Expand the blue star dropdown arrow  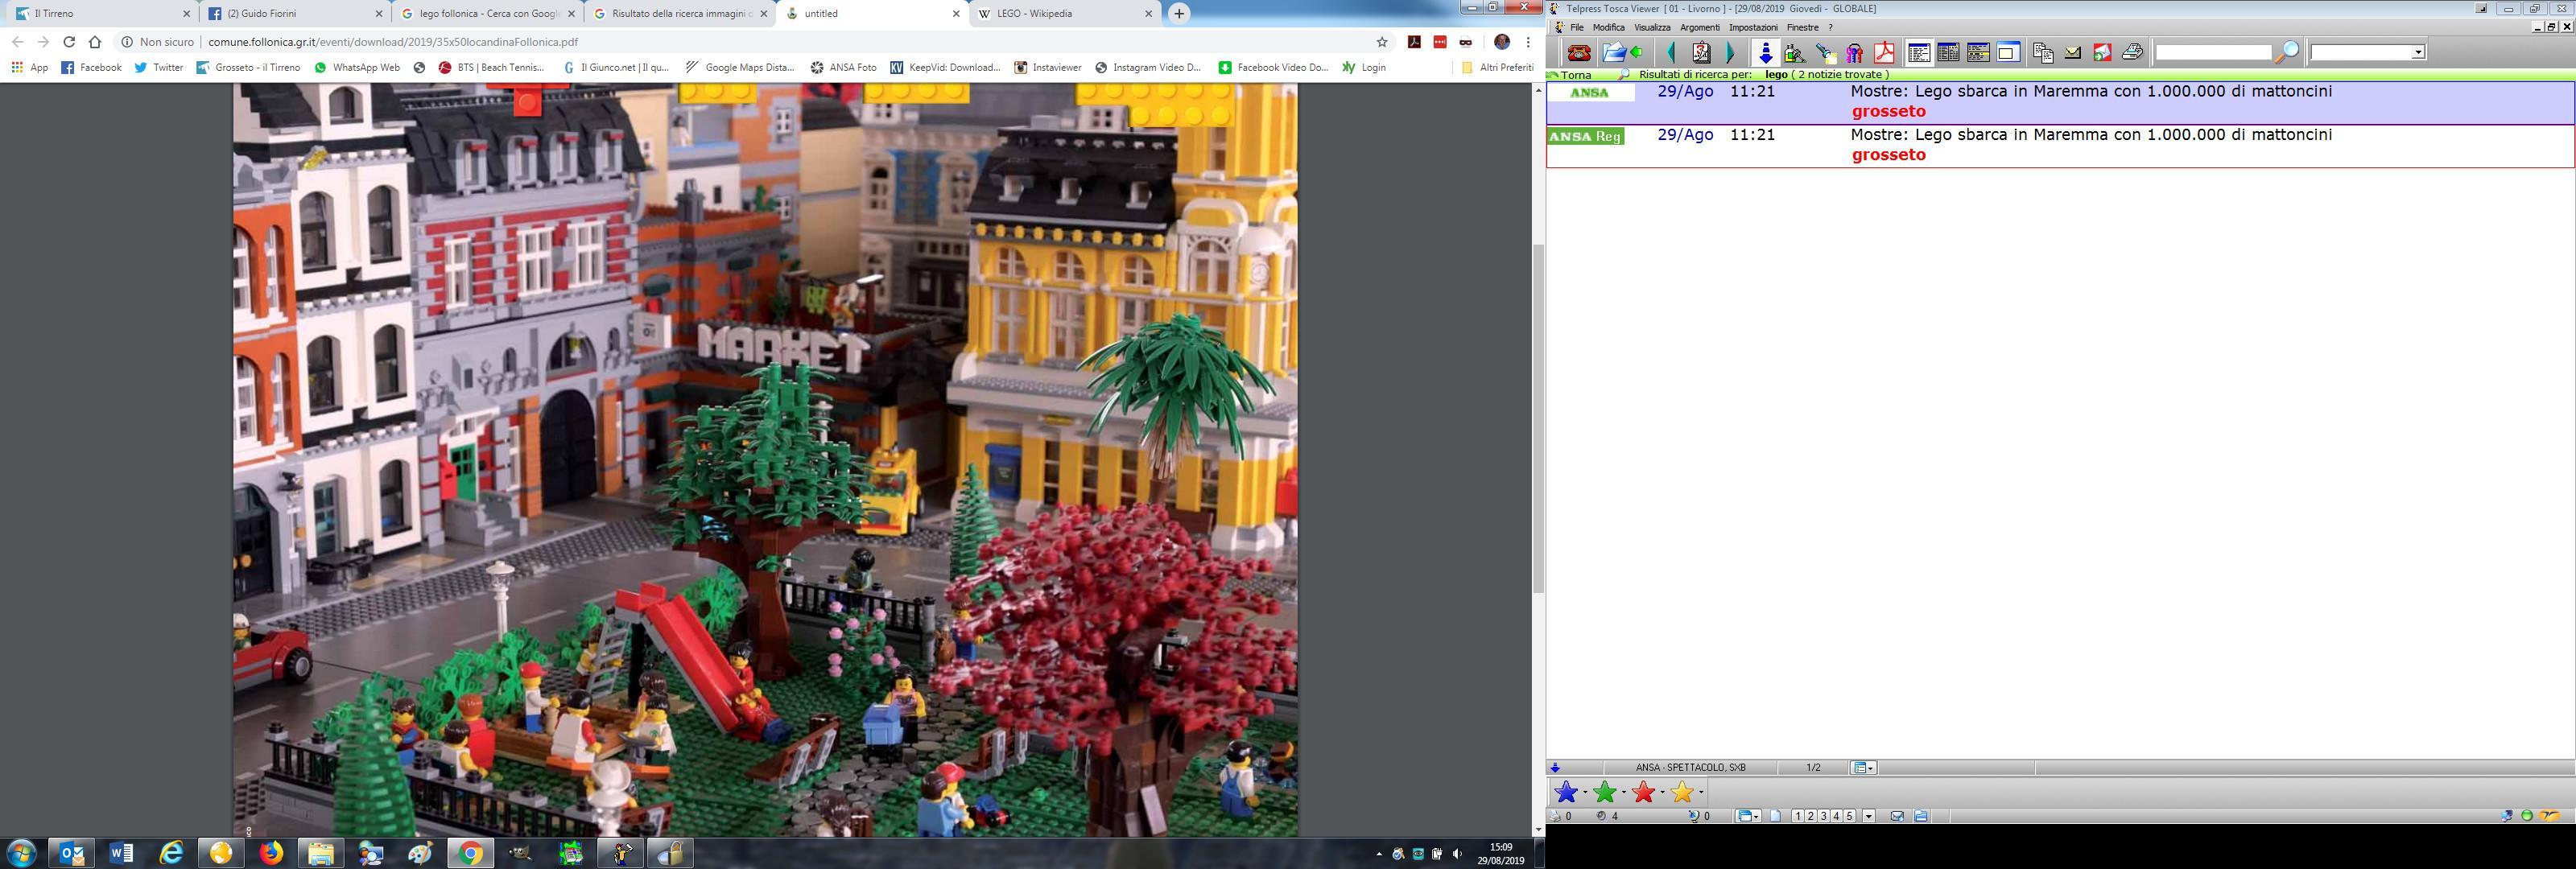(1585, 793)
